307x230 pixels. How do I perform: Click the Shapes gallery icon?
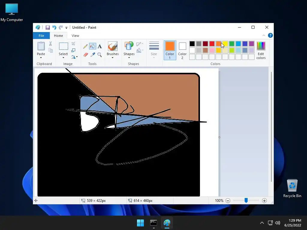[x=129, y=46]
